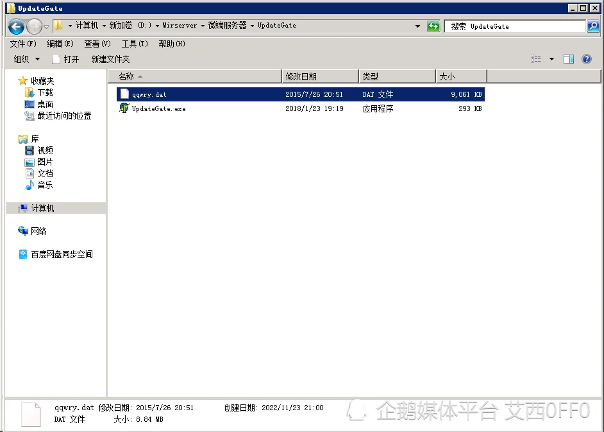The height and width of the screenshot is (432, 604).
Task: Click the green refresh button beside address bar
Action: [x=434, y=26]
